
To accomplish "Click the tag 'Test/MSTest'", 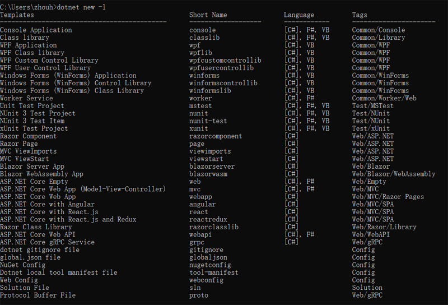I will (x=372, y=106).
